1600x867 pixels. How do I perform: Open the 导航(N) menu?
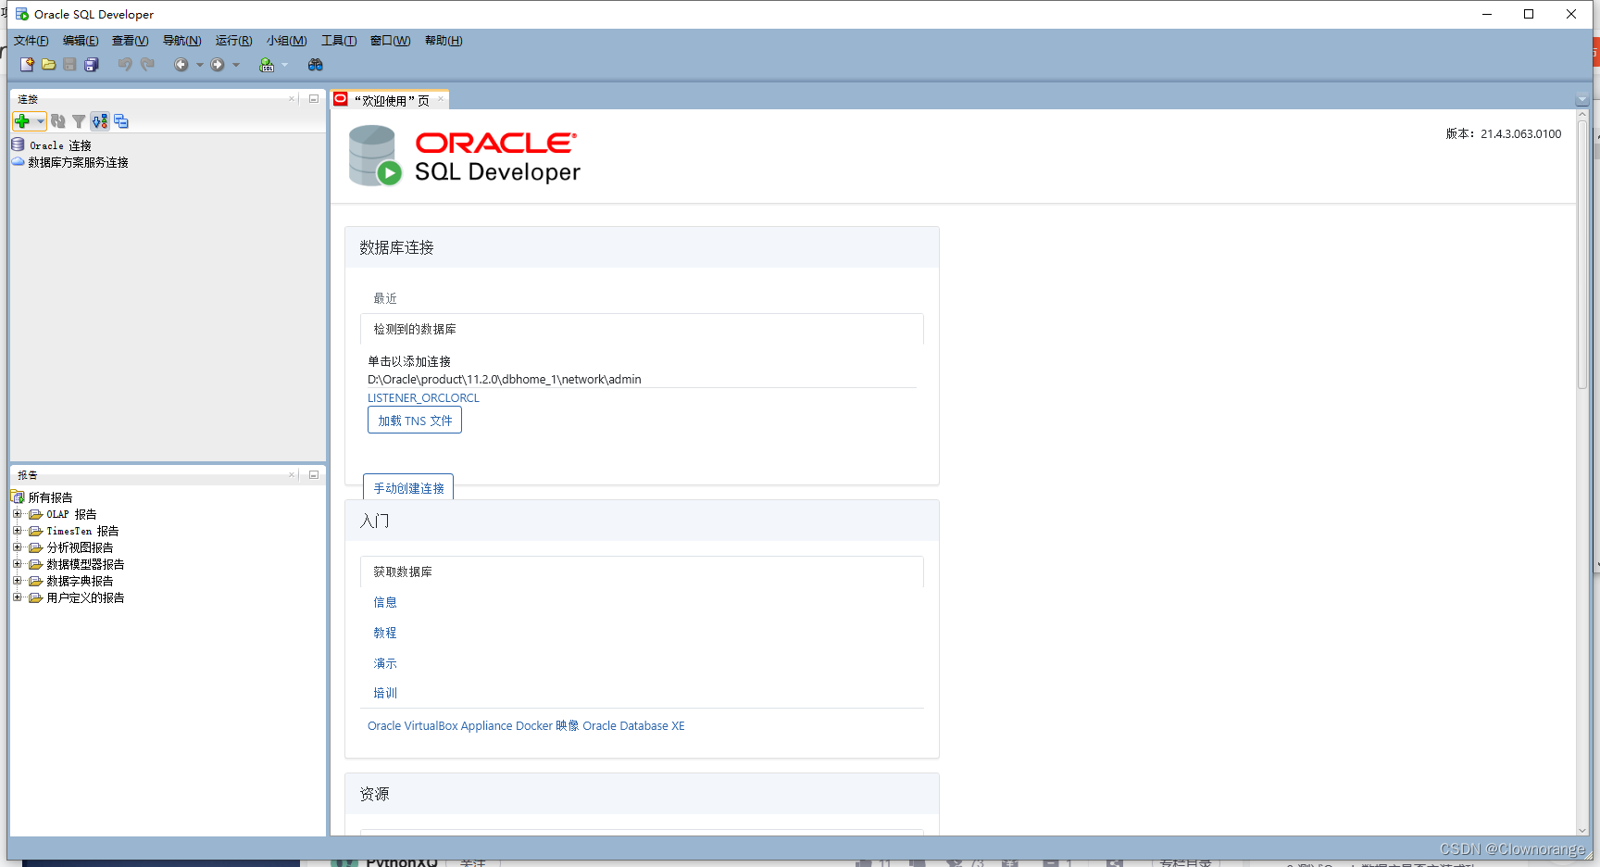click(x=182, y=41)
